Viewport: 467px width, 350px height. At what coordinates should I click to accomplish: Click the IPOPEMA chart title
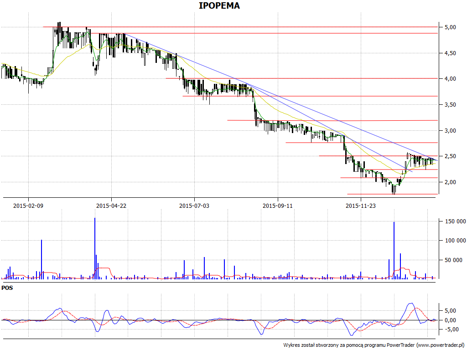pos(219,5)
